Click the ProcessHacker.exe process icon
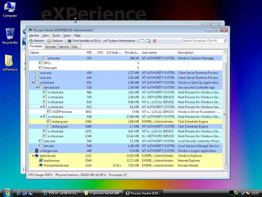The width and height of the screenshot is (262, 197). 41,165
